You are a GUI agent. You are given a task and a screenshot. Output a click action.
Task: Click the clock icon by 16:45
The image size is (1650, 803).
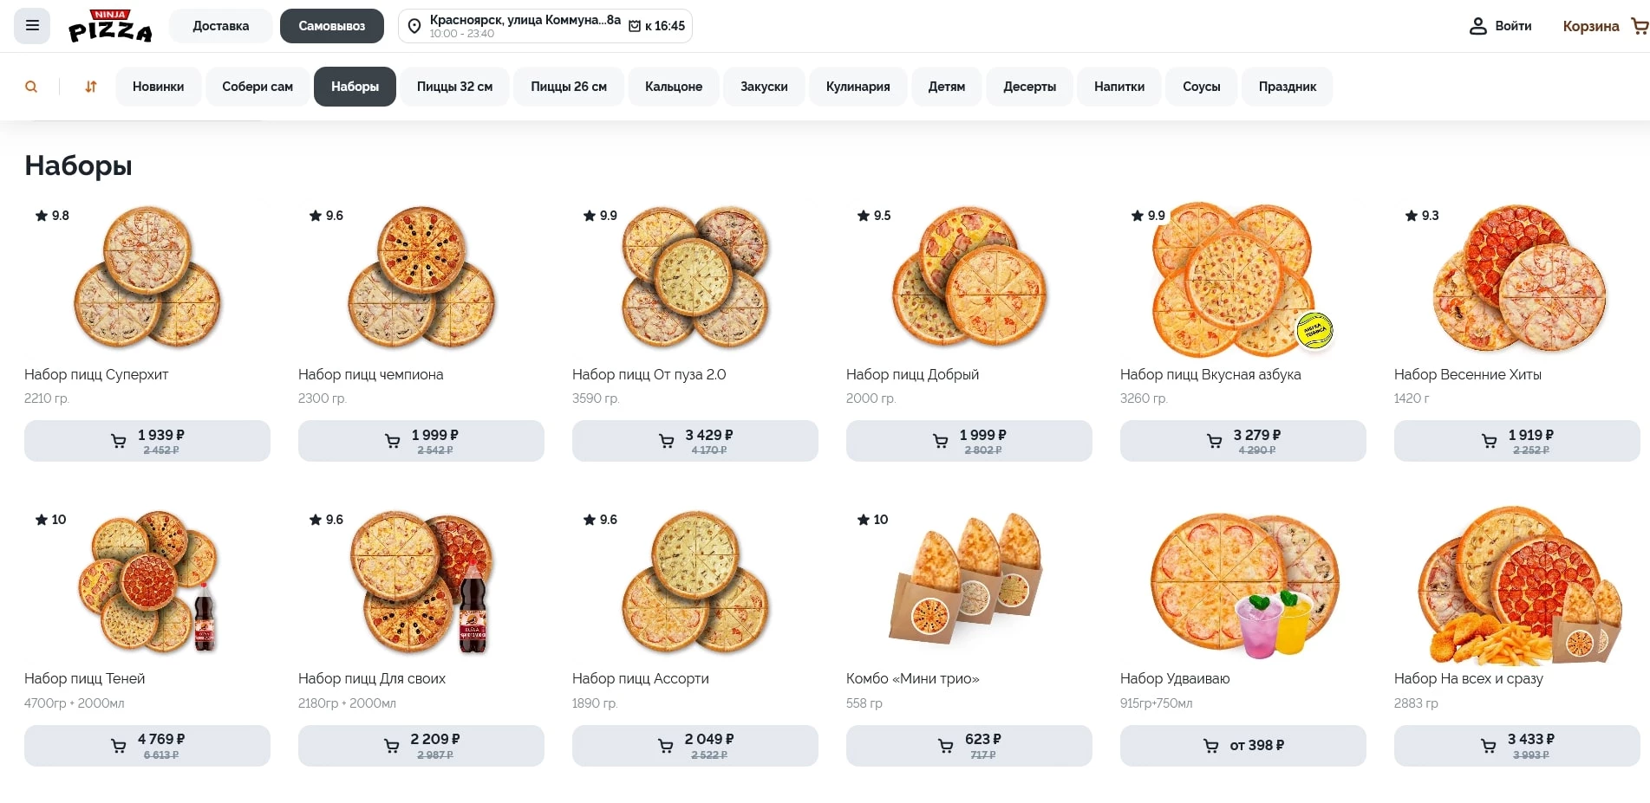click(635, 26)
